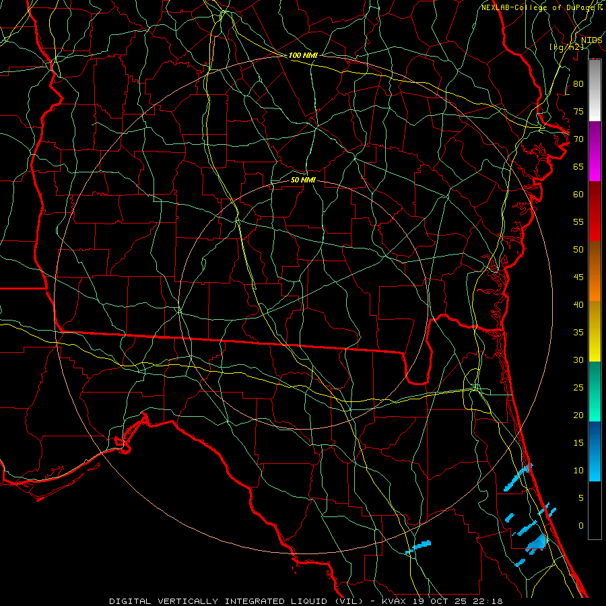Image resolution: width=606 pixels, height=606 pixels.
Task: Click the 65 value on the color scale
Action: (x=578, y=166)
